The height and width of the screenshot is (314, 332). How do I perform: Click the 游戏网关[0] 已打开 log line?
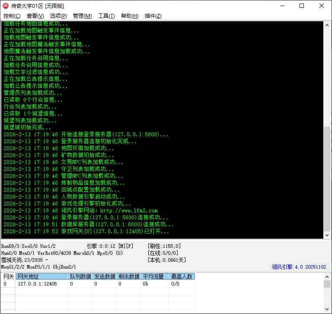[86, 231]
